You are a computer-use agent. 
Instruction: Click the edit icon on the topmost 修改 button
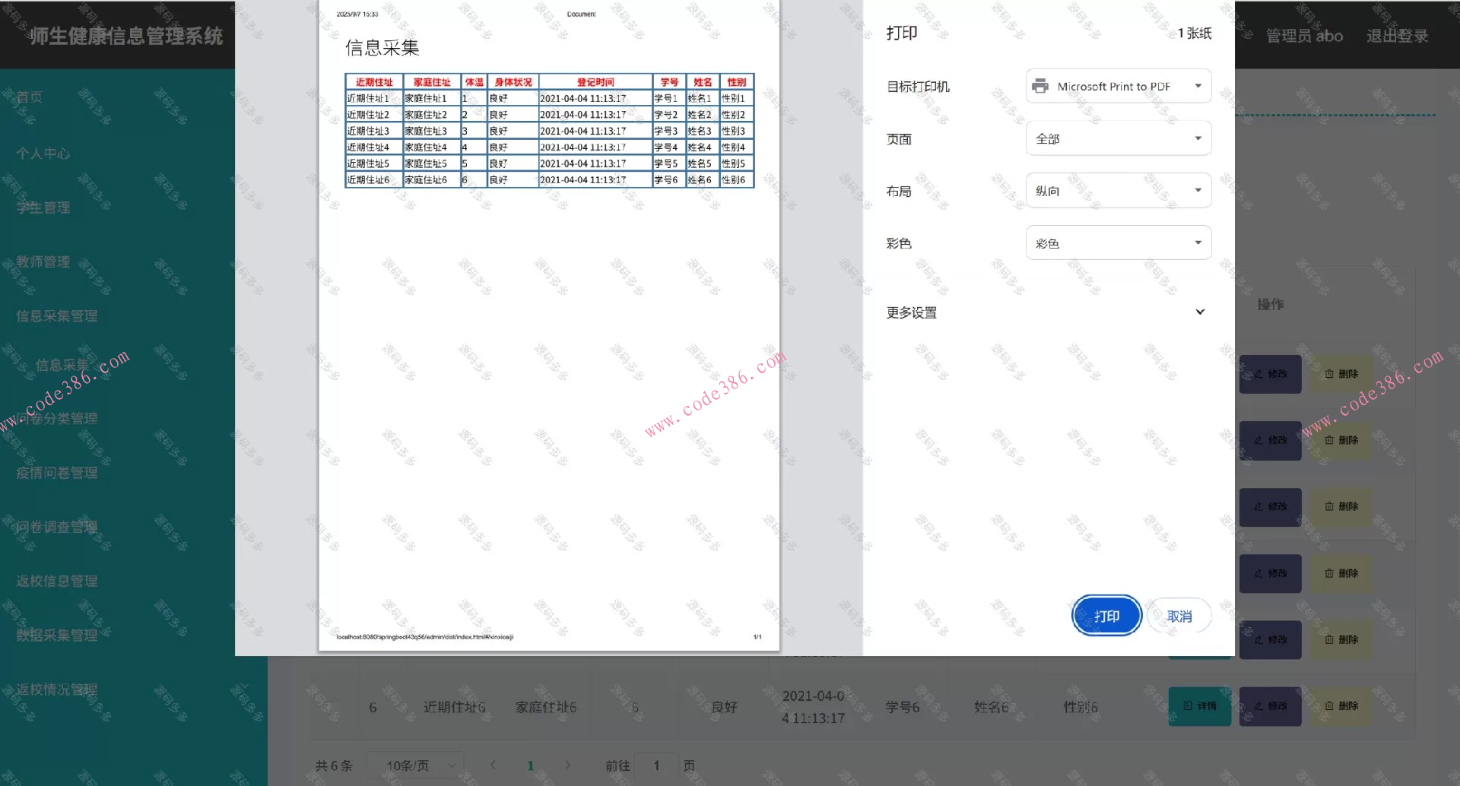1258,374
